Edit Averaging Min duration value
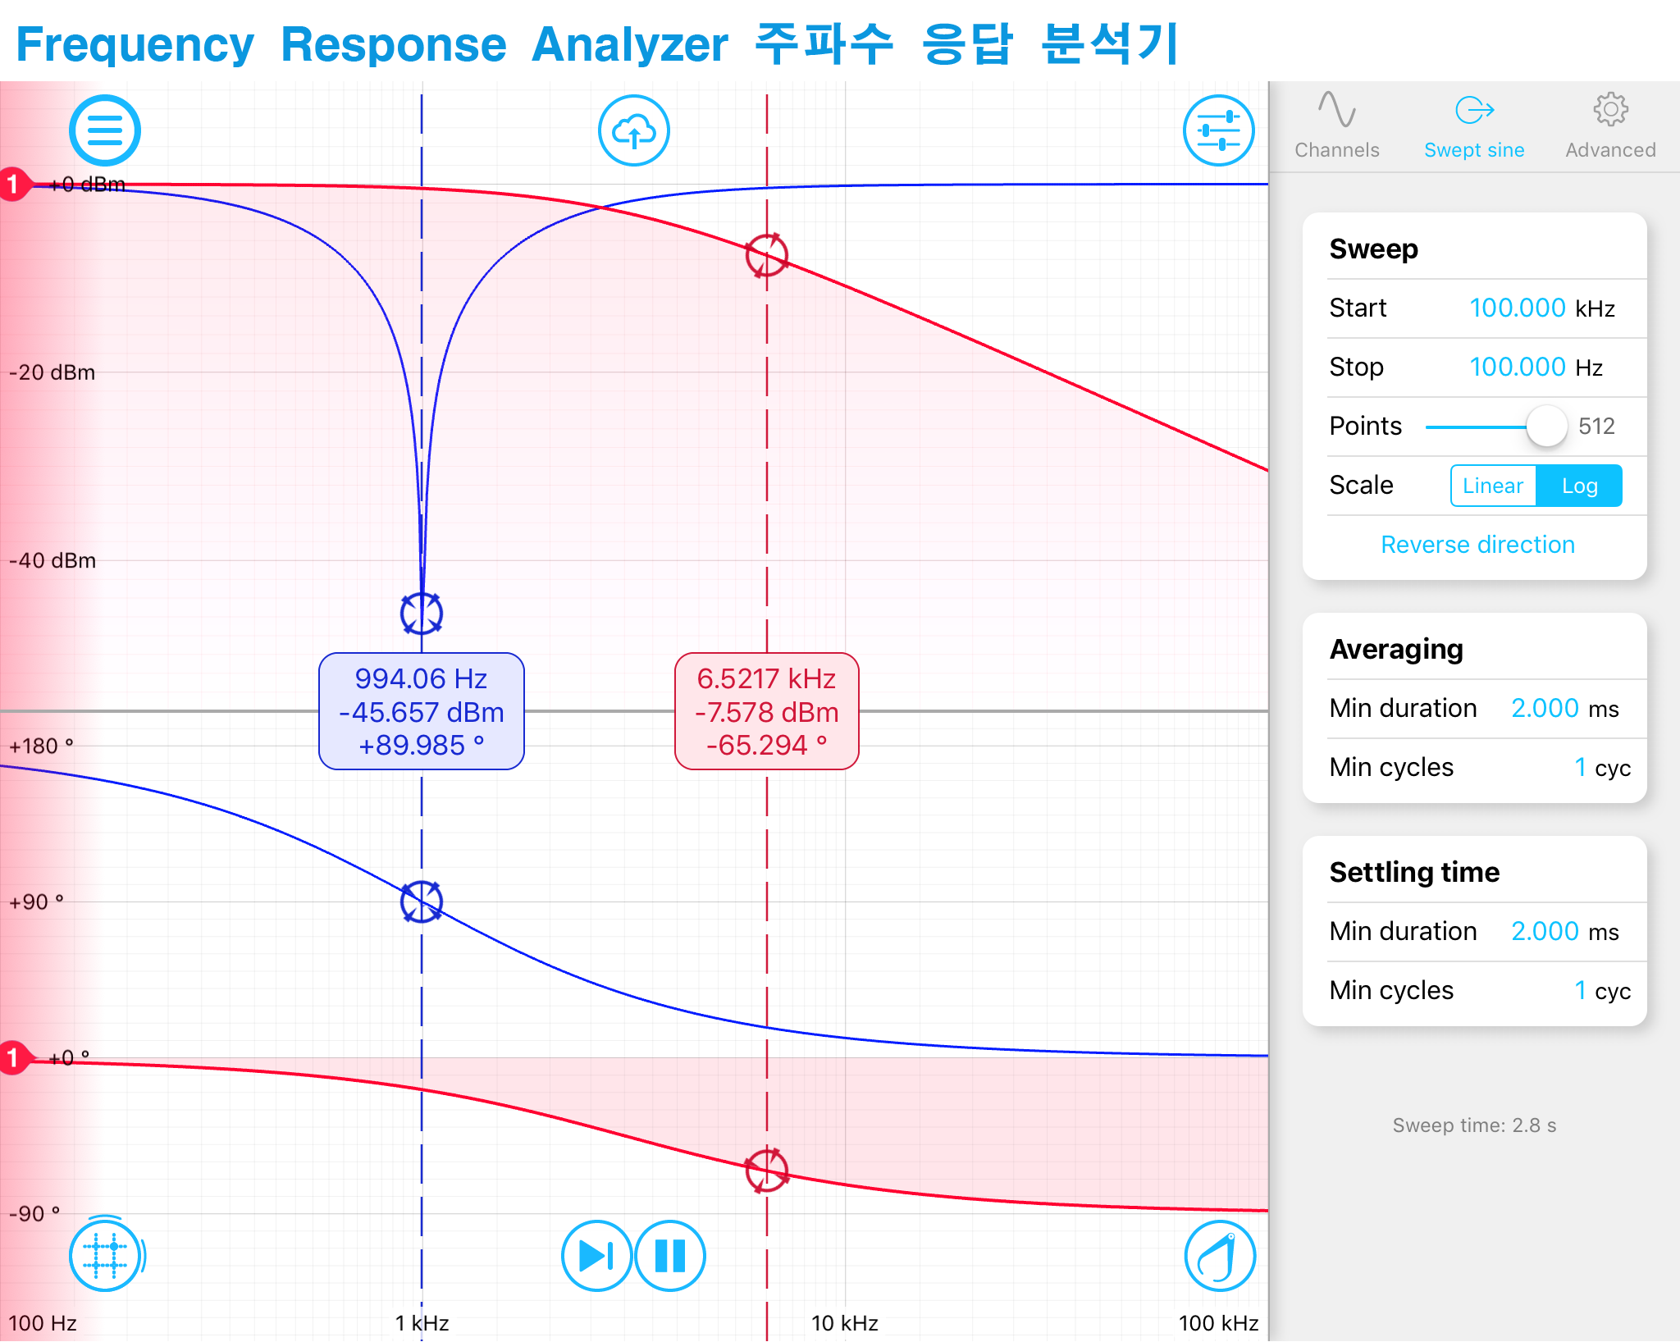The height and width of the screenshot is (1342, 1680). 1545,708
